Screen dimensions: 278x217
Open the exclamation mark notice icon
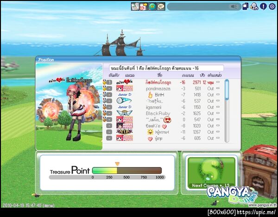263,6
